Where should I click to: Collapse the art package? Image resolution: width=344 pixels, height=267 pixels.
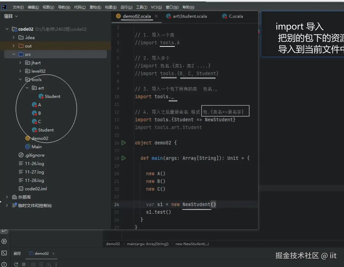point(27,88)
